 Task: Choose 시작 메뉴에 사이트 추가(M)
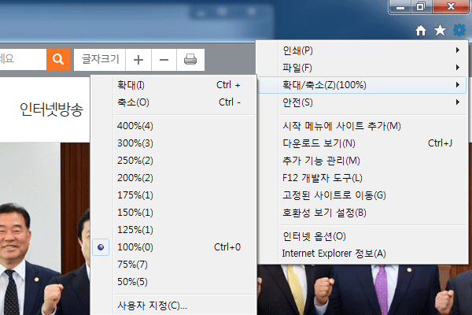(x=362, y=126)
